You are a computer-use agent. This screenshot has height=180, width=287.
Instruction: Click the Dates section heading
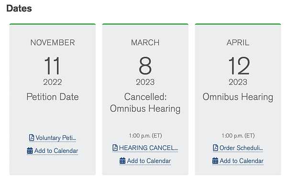[19, 9]
